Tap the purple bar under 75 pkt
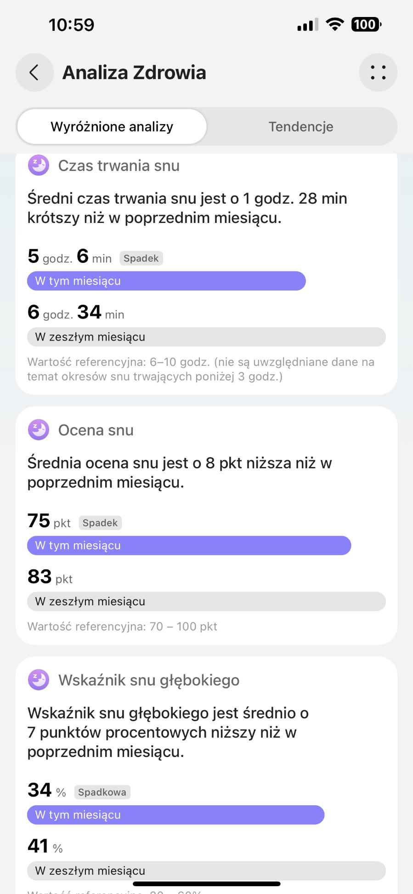The image size is (413, 894). 189,546
